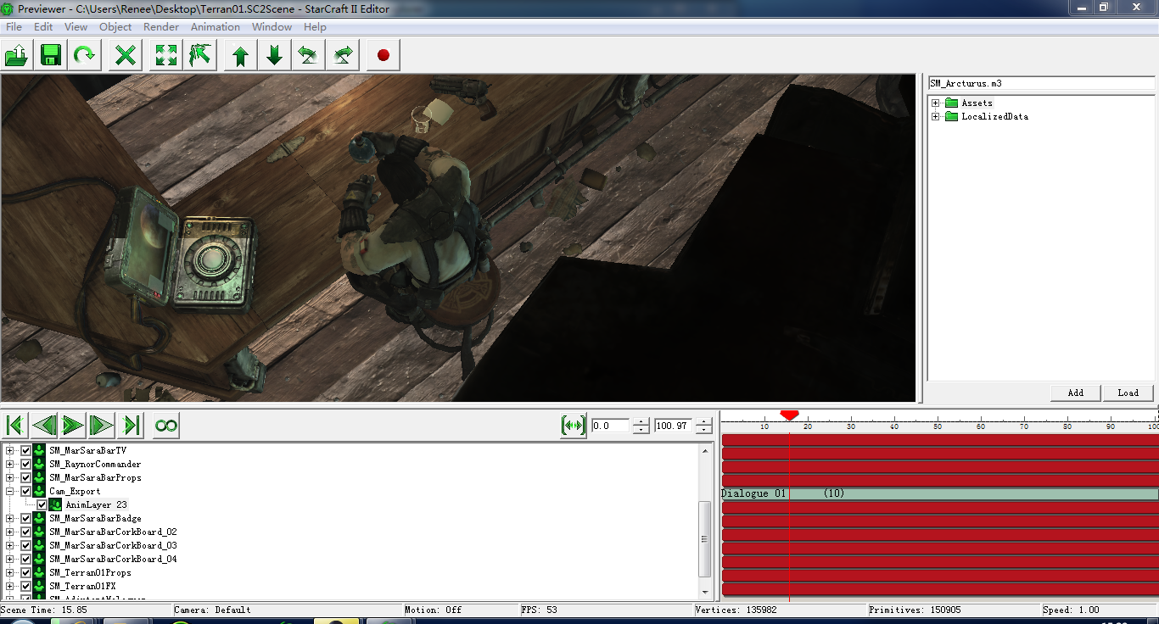Play the scene animation
The width and height of the screenshot is (1159, 624).
coord(73,425)
